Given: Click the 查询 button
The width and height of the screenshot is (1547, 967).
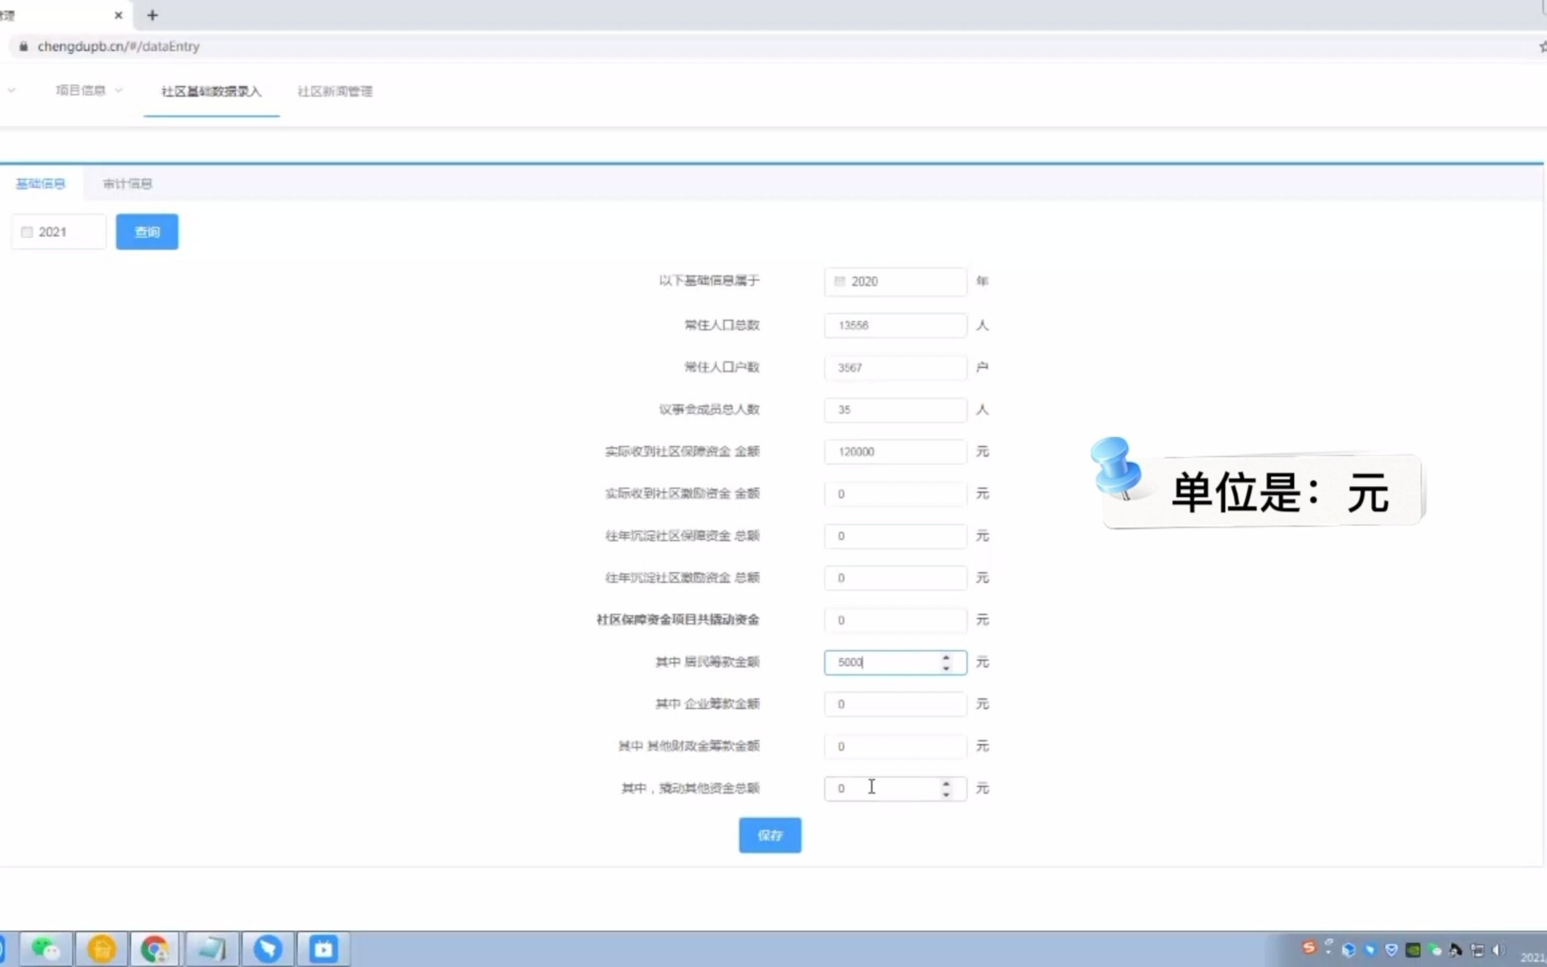Looking at the screenshot, I should pos(147,232).
